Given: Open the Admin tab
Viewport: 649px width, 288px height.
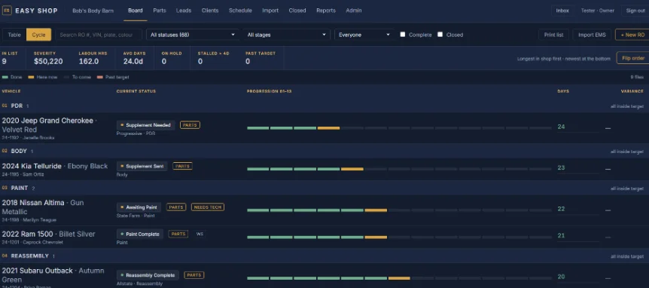Looking at the screenshot, I should tap(353, 11).
